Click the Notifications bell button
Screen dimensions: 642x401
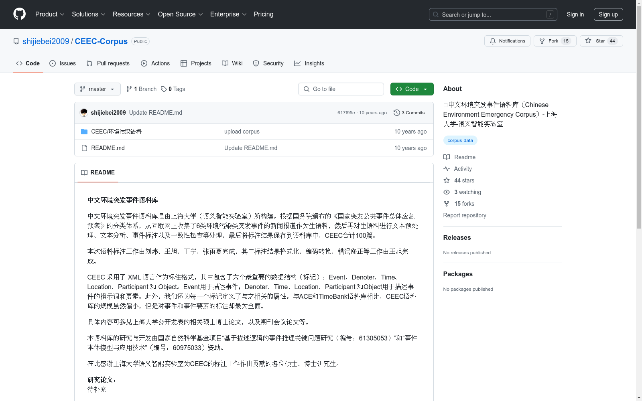507,41
